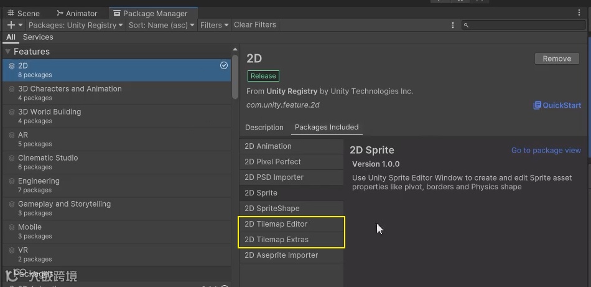Viewport: 591px width, 287px height.
Task: Open the add package plus menu
Action: click(x=15, y=26)
